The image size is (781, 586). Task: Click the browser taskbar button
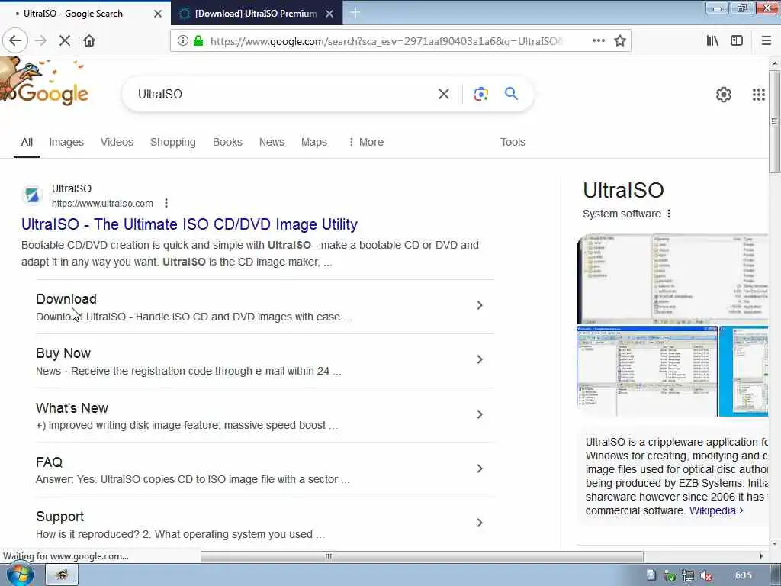(x=62, y=575)
